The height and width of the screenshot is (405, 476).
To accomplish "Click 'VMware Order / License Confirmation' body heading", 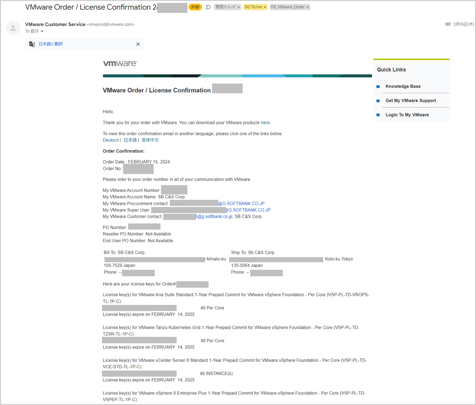I will click(157, 90).
